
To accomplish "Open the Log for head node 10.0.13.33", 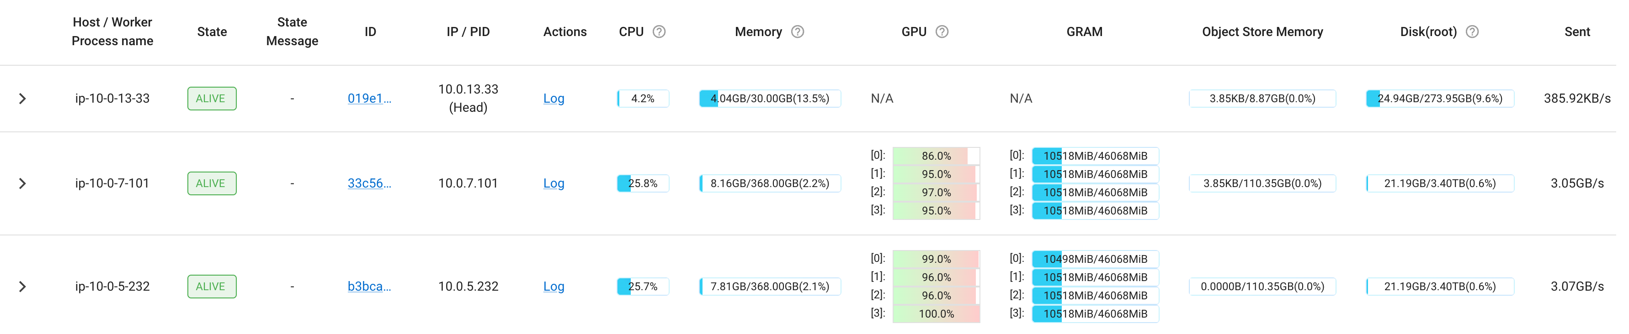I will point(554,99).
